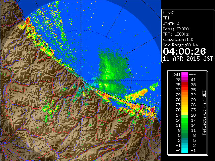Click the 04:00:26 timestamp
Image resolution: width=215 pixels, height=161 pixels.
[x=184, y=51]
